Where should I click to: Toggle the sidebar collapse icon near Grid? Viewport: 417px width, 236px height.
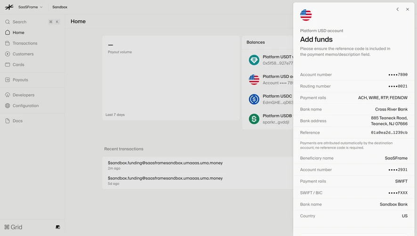coord(57,227)
